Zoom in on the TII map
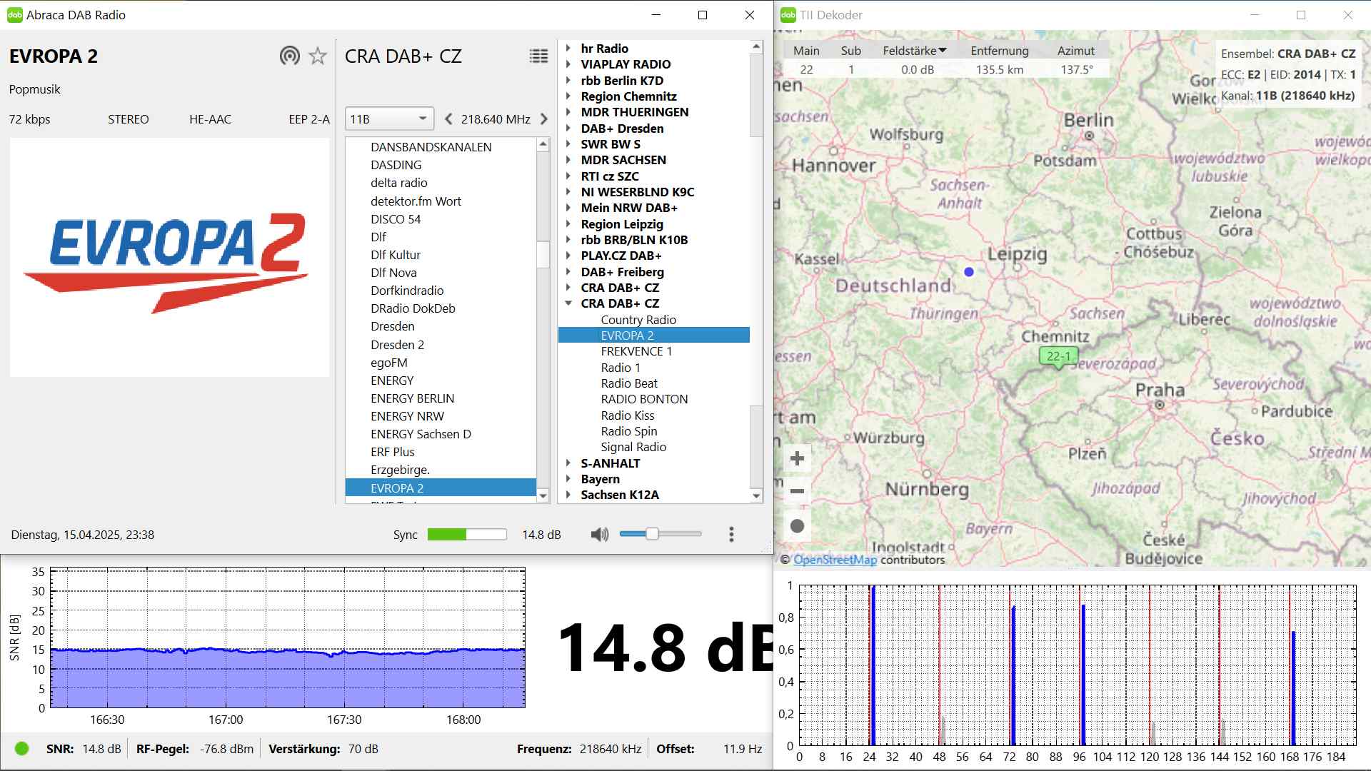The height and width of the screenshot is (771, 1371). tap(798, 458)
